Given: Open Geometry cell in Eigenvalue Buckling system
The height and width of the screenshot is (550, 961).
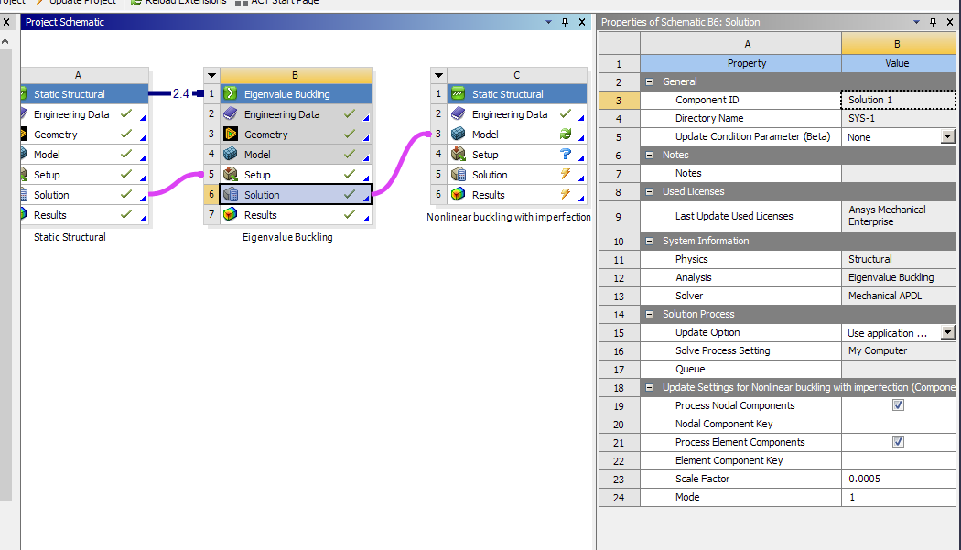Looking at the screenshot, I should click(x=265, y=135).
